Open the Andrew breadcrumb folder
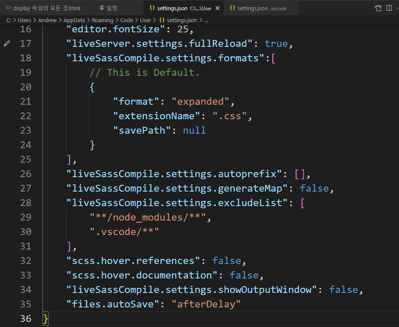 (47, 20)
